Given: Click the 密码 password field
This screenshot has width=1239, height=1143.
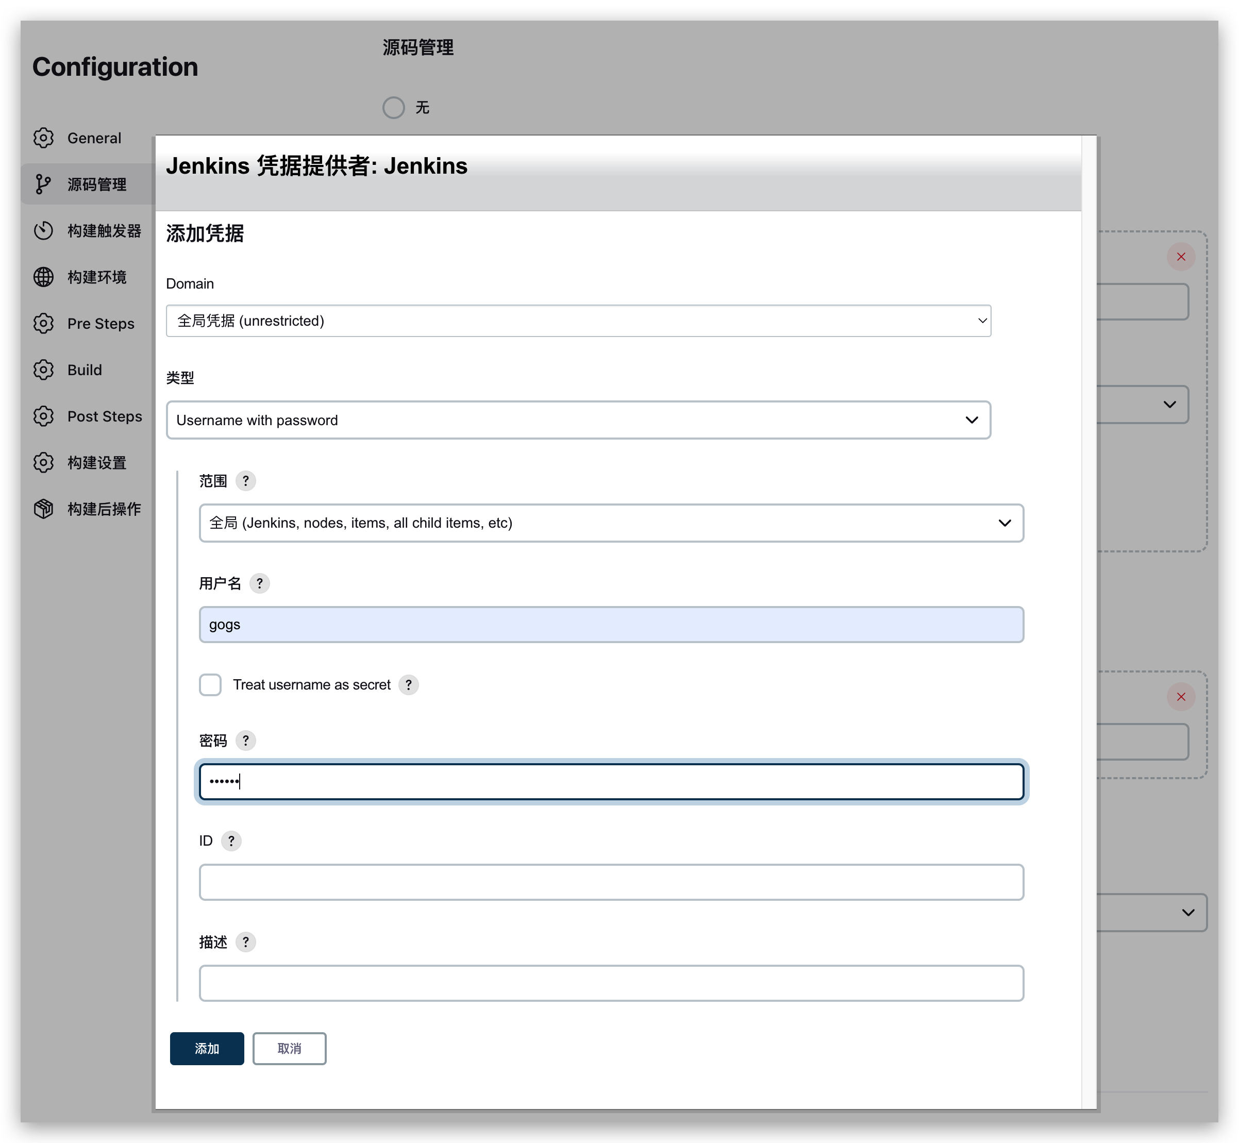Looking at the screenshot, I should pyautogui.click(x=611, y=782).
